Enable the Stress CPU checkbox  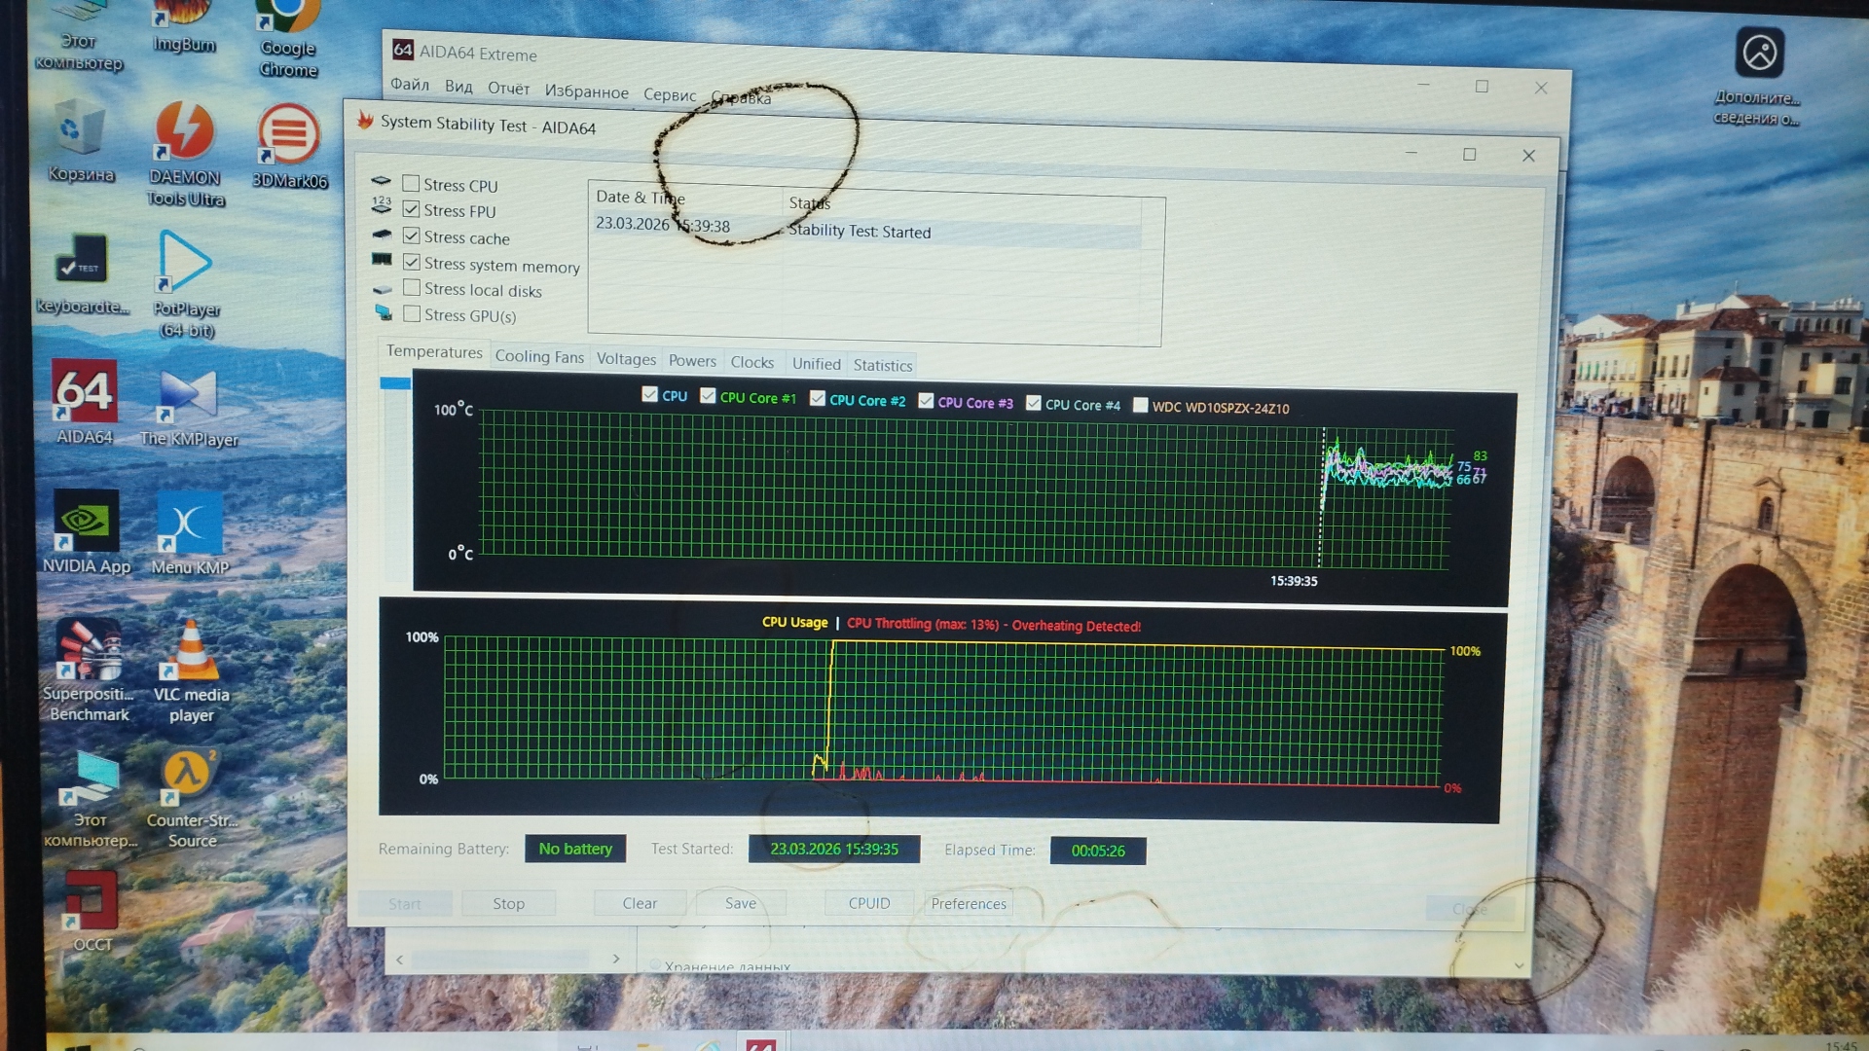(x=412, y=183)
